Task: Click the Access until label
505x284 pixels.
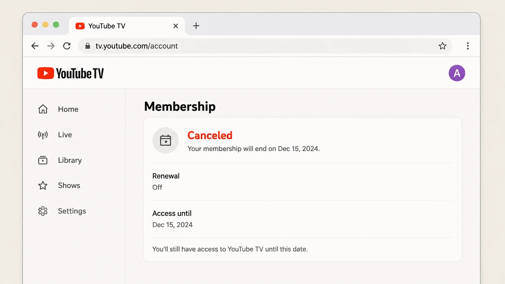Action: tap(172, 213)
